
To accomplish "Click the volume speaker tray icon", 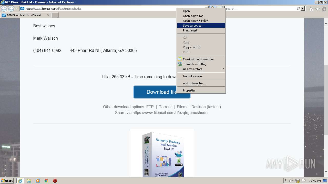I will click(291, 181).
